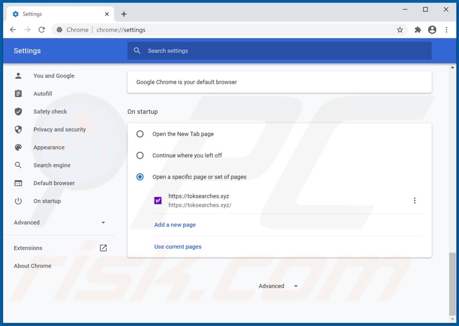Click the Search engine magnifier icon
Viewport: 459px width, 326px height.
(18, 165)
